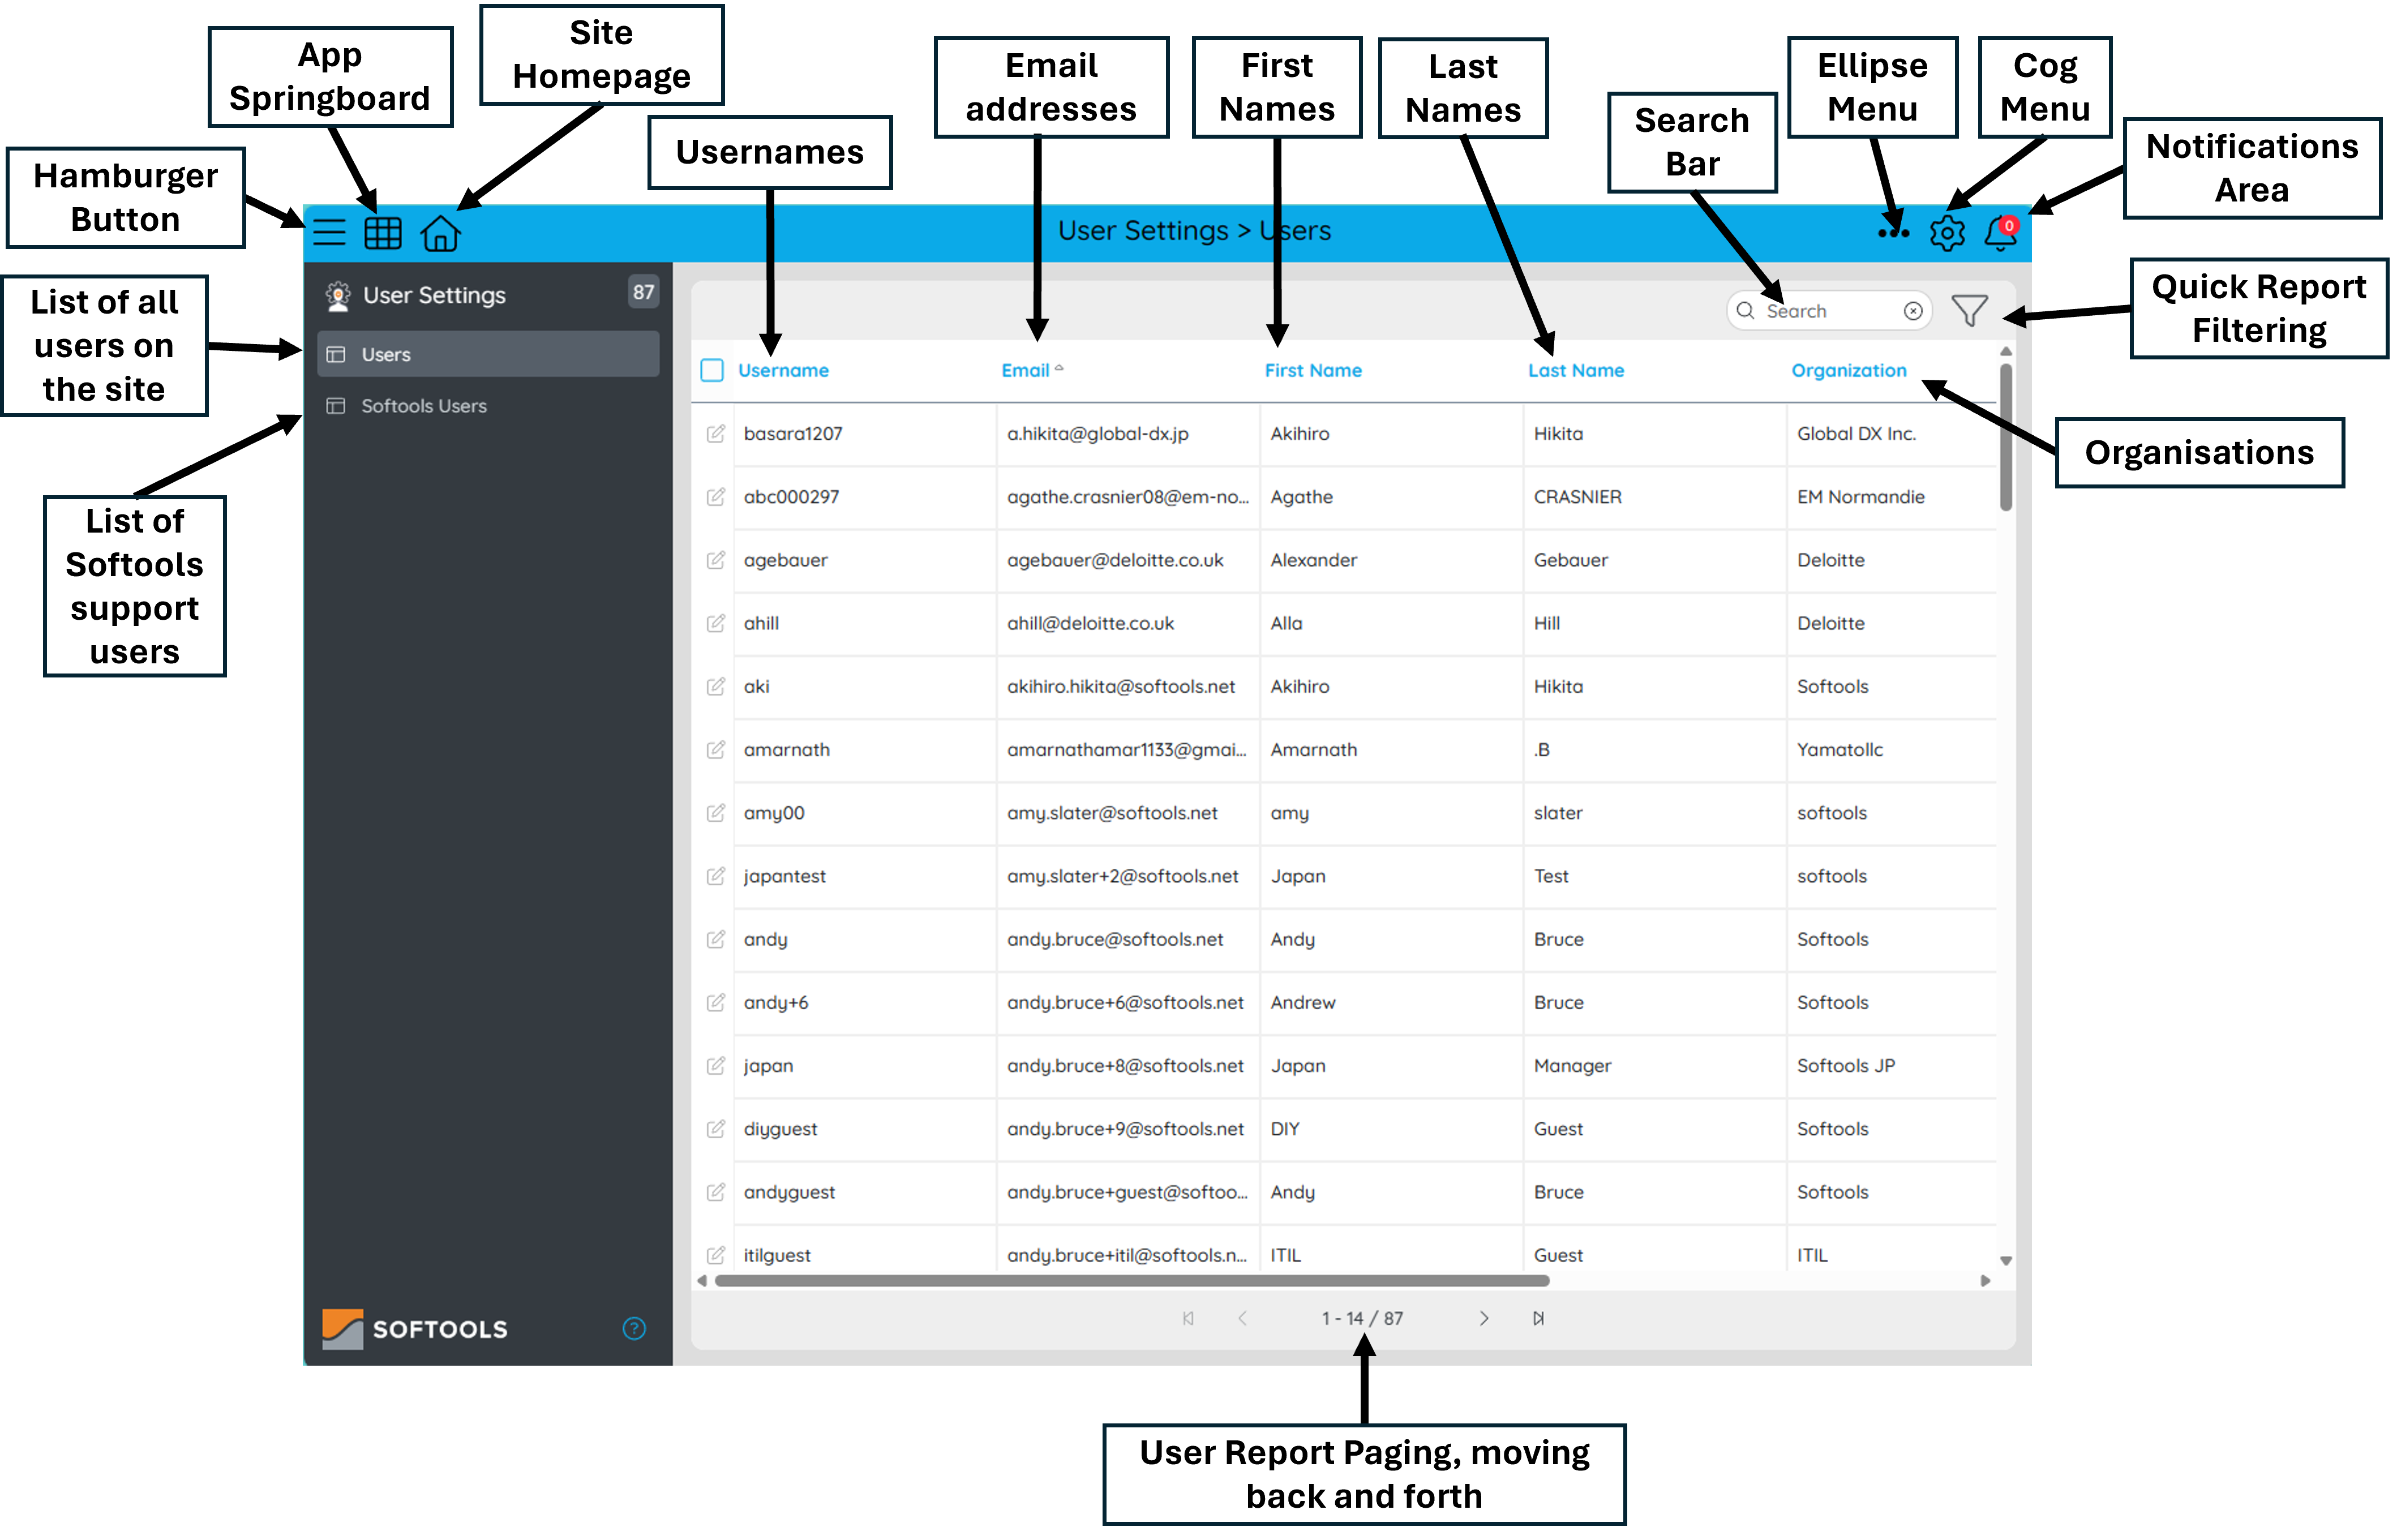Click the vertical scrollbar thumb
2397x1540 pixels.
click(2006, 437)
